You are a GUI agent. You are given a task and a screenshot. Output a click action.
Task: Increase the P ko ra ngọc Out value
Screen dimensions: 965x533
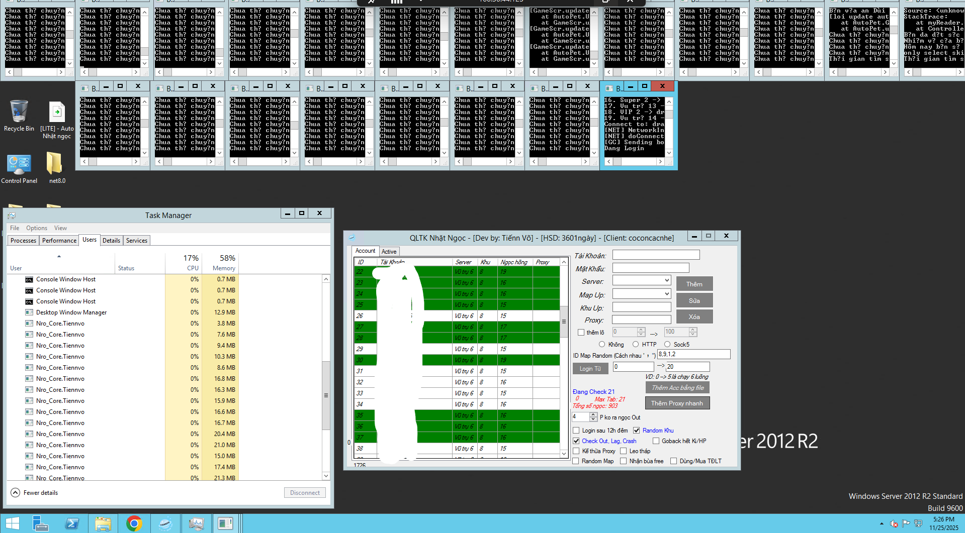[593, 415]
